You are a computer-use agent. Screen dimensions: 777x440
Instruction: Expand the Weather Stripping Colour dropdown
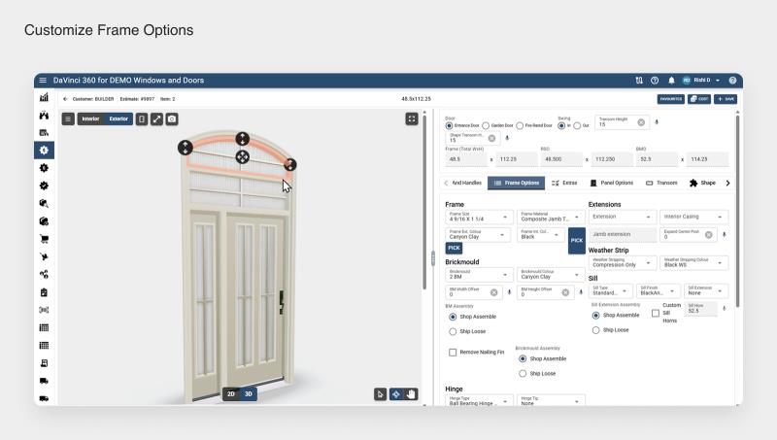point(693,262)
